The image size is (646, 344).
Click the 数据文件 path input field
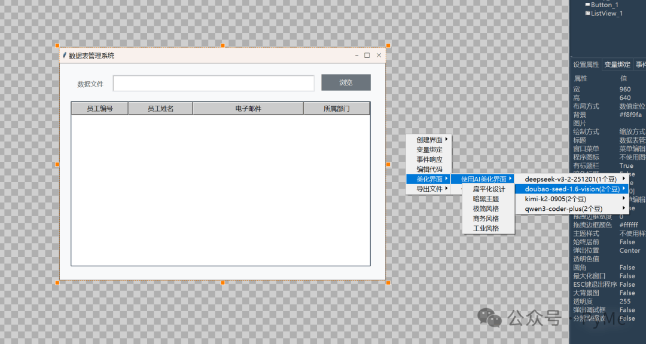tap(214, 83)
